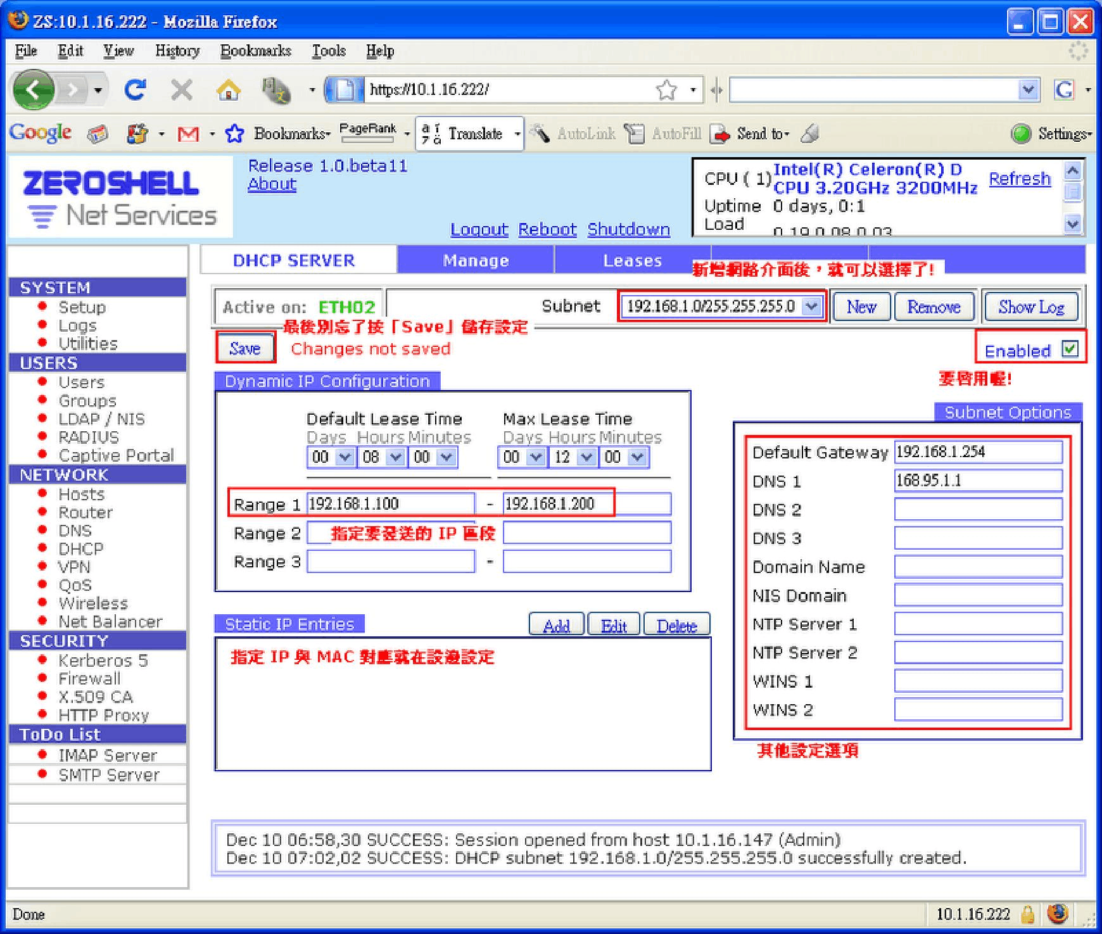Click the Save button
Image resolution: width=1102 pixels, height=934 pixels.
pos(245,348)
